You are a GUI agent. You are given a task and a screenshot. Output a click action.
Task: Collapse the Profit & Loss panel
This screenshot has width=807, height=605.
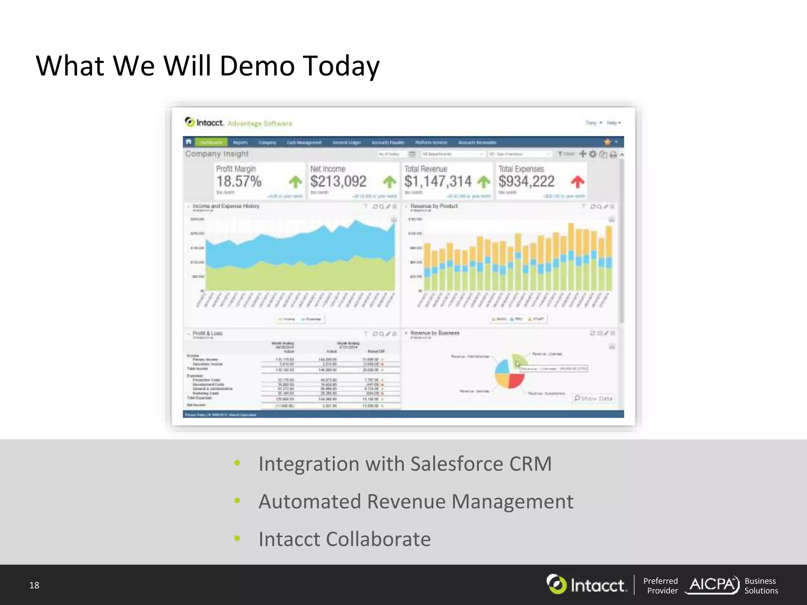tap(188, 334)
